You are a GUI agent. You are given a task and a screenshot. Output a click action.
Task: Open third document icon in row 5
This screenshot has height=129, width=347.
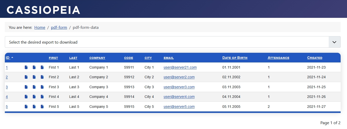42,107
